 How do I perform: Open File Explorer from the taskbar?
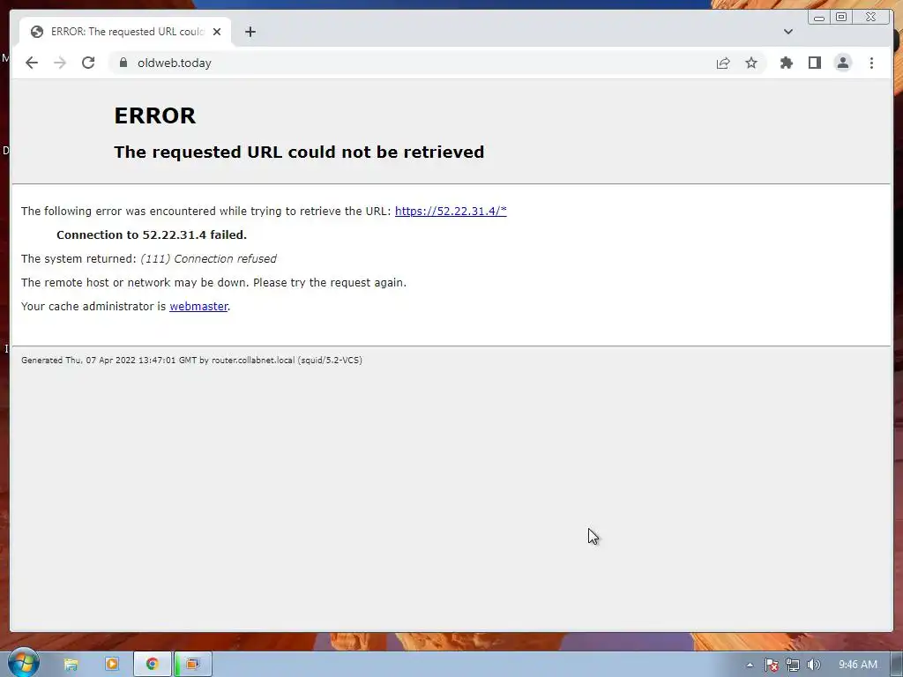tap(71, 665)
